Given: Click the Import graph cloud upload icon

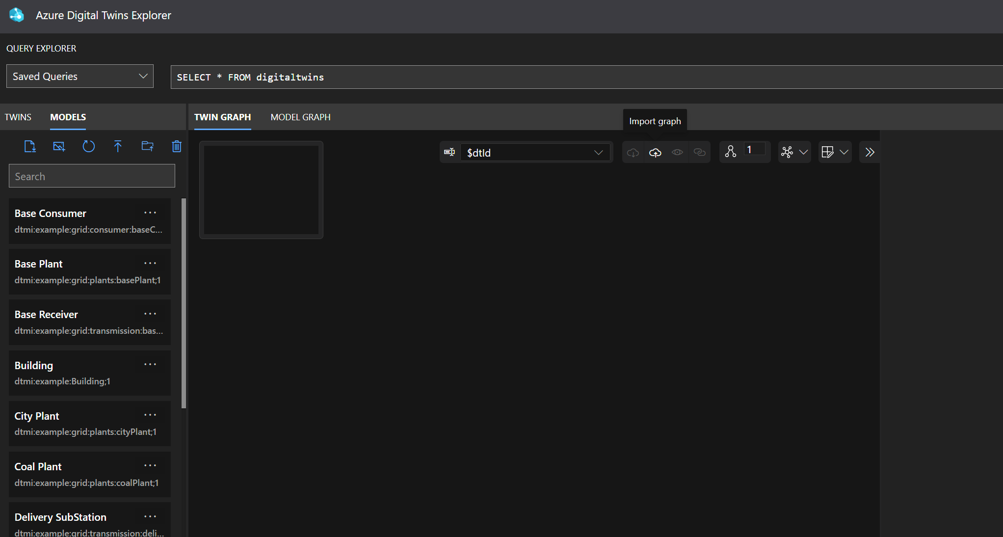Looking at the screenshot, I should (x=655, y=153).
